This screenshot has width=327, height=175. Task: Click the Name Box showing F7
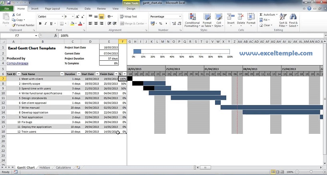17,36
